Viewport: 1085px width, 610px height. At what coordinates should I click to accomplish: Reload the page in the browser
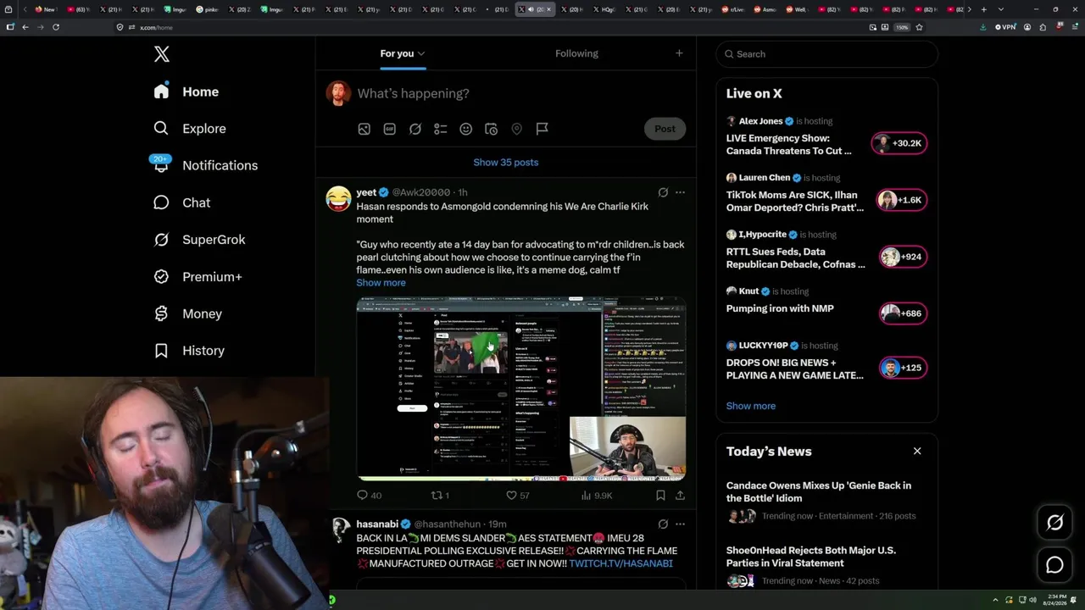click(56, 27)
